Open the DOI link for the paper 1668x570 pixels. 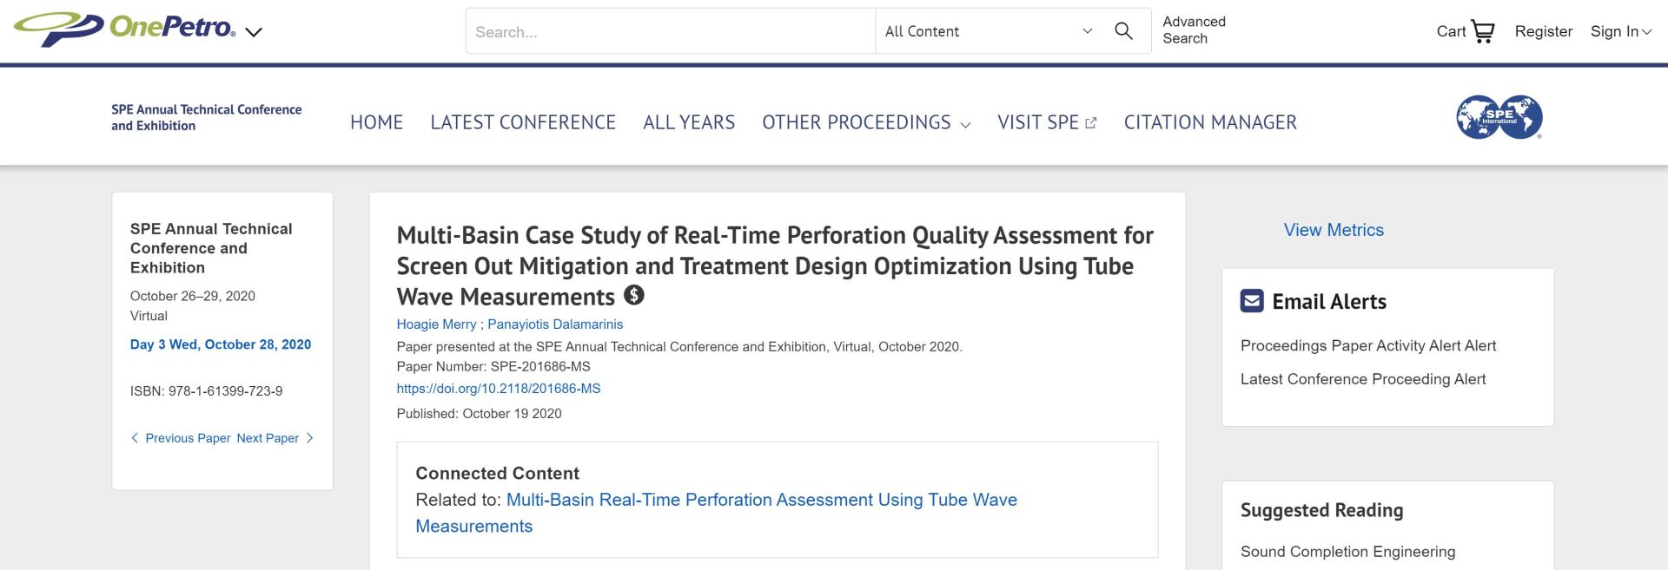click(499, 389)
